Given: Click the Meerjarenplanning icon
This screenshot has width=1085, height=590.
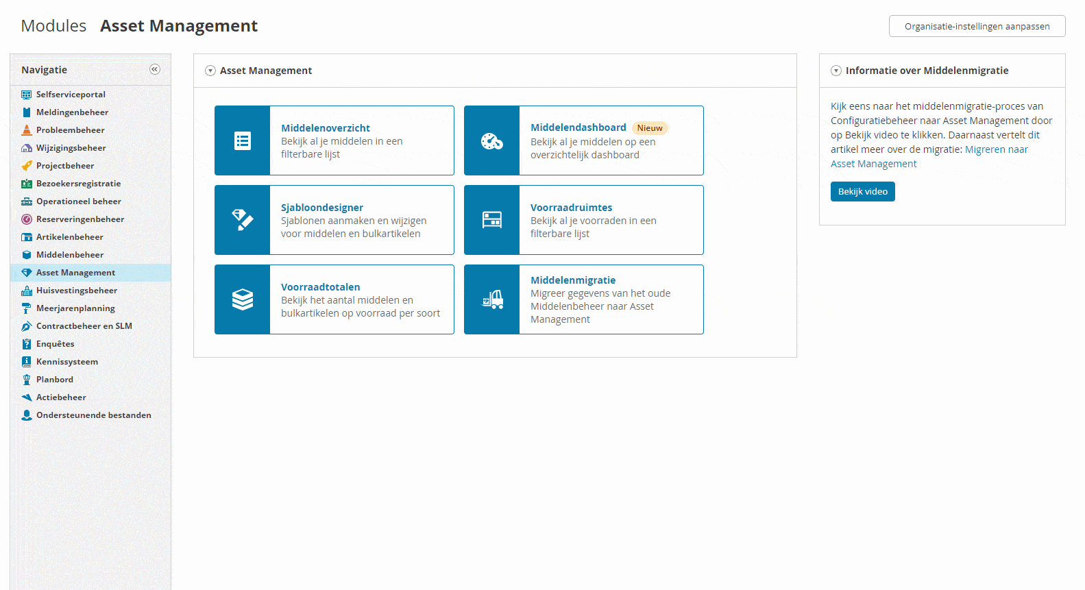Looking at the screenshot, I should tap(27, 308).
